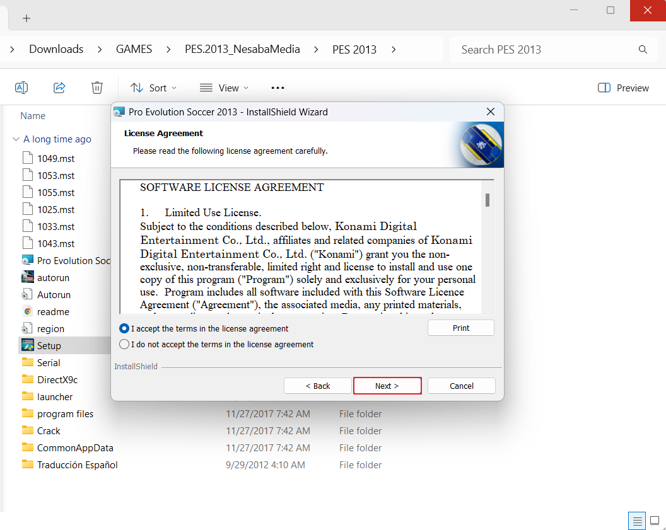
Task: Expand chevron after GAMES breadcrumb
Action: point(168,50)
